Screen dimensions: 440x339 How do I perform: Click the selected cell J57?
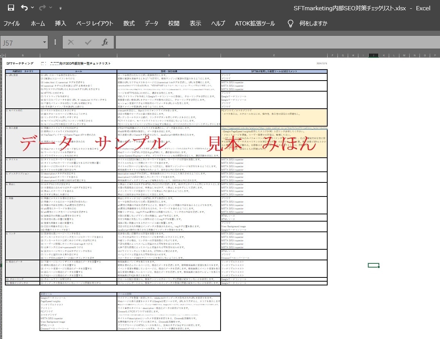374,265
